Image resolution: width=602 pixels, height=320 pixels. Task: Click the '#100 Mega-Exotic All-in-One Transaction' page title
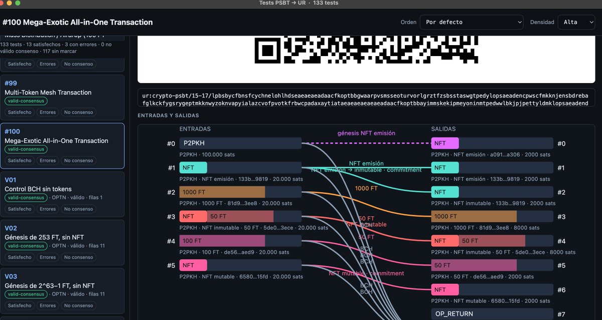(78, 23)
